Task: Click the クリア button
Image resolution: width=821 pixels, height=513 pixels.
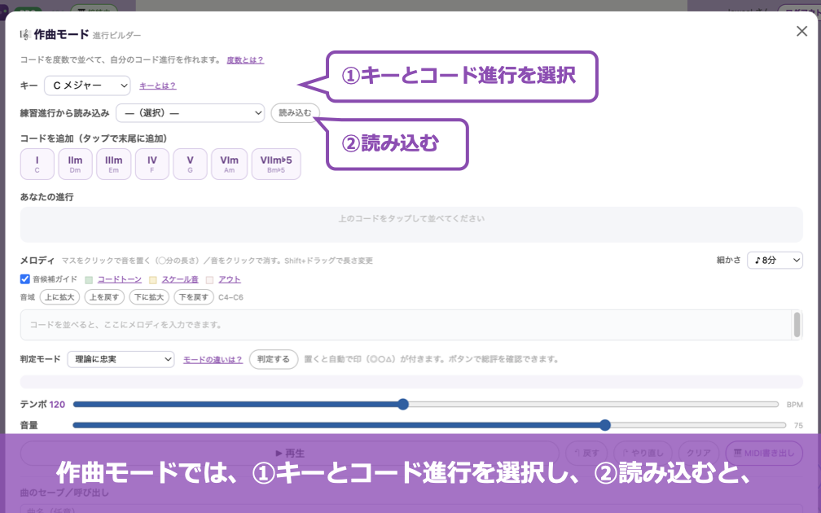Action: (699, 453)
